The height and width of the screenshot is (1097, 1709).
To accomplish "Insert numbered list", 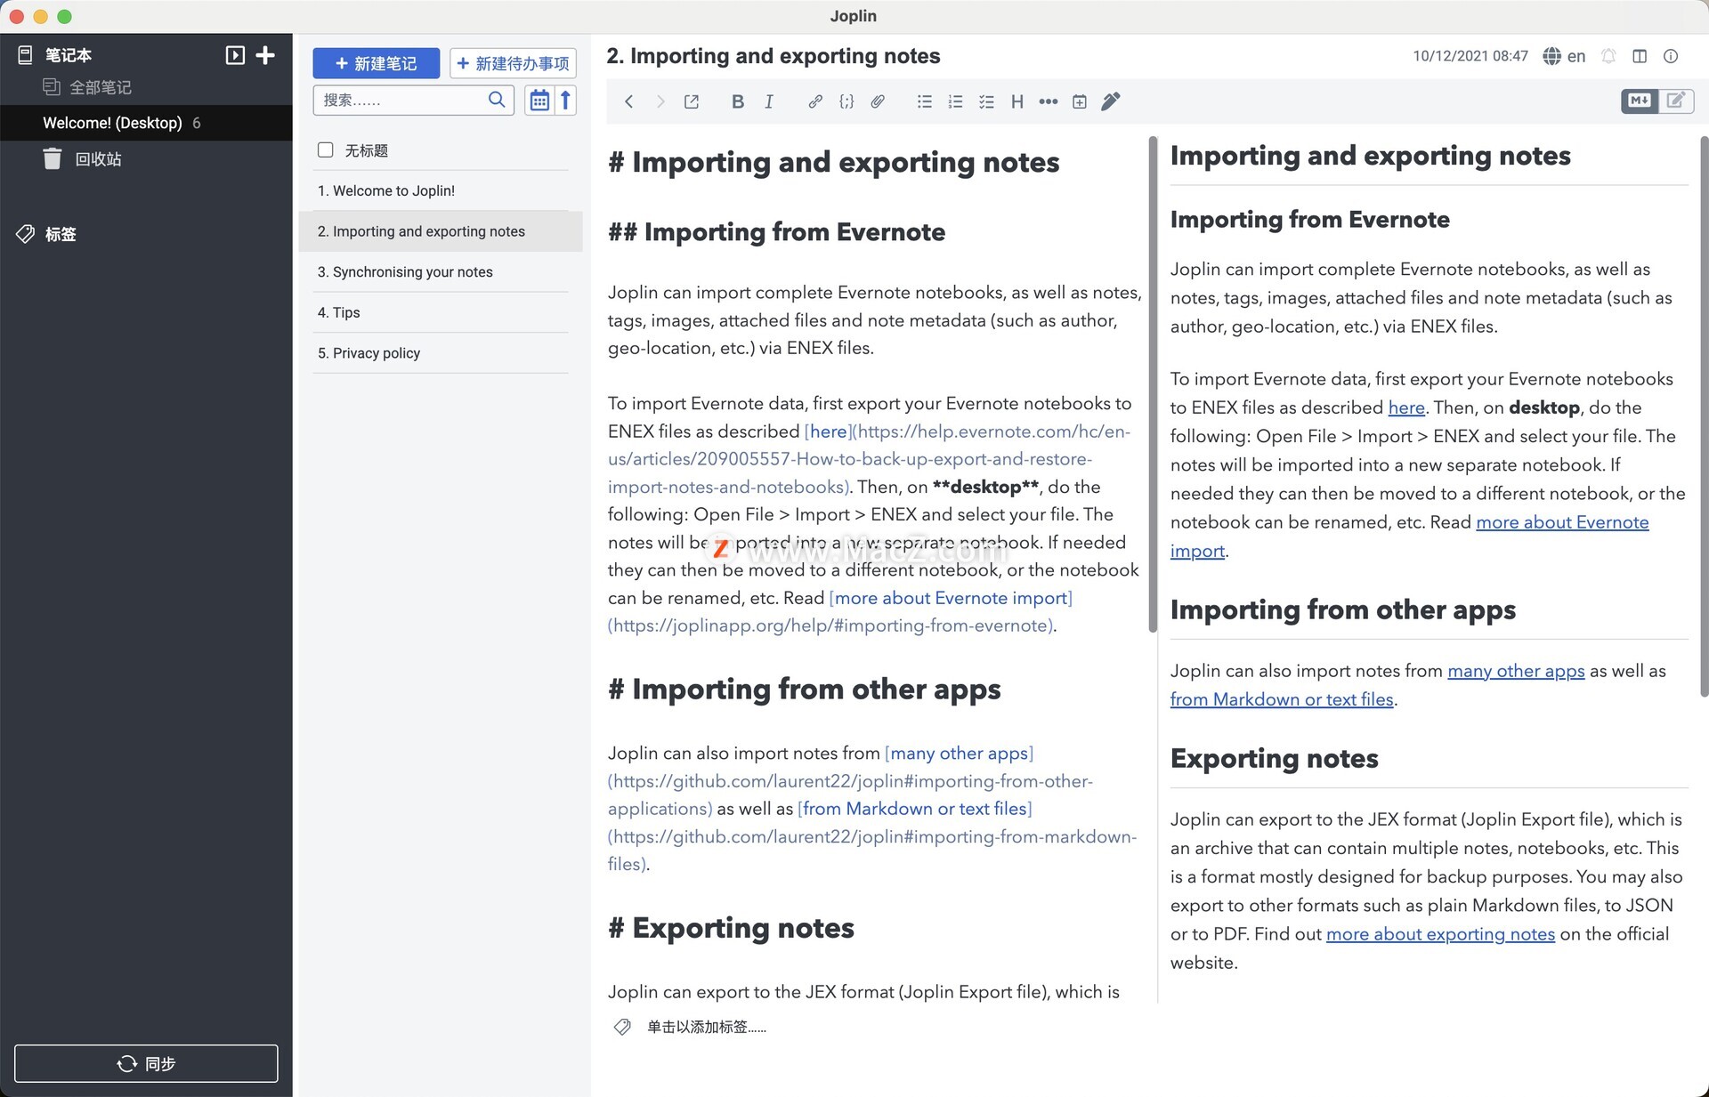I will pos(955,101).
